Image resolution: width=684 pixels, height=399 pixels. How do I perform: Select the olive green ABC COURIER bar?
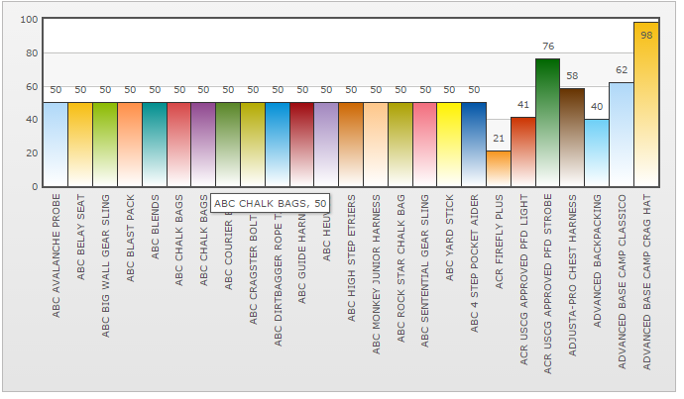click(x=228, y=145)
